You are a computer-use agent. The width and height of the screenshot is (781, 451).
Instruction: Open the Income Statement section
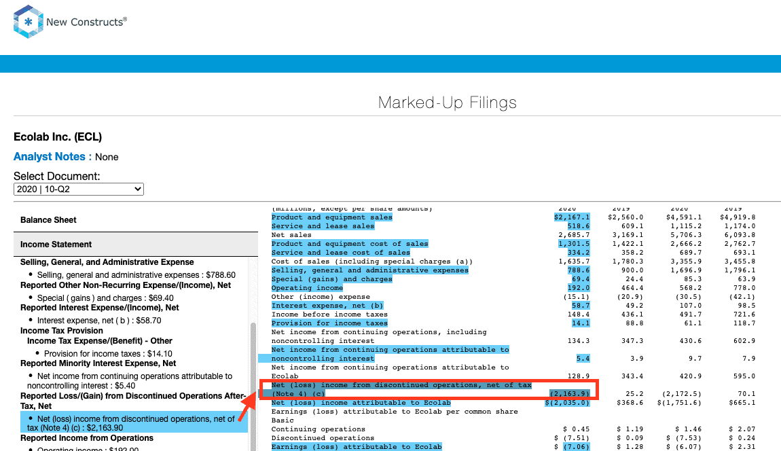(x=135, y=245)
